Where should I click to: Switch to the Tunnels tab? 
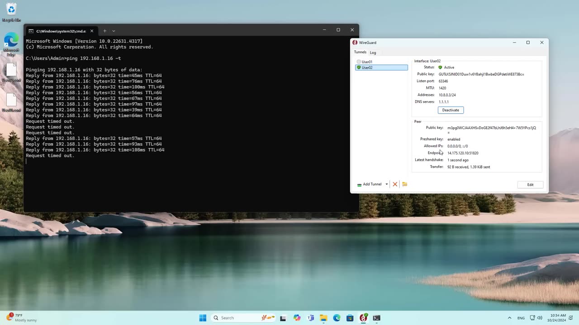click(360, 52)
